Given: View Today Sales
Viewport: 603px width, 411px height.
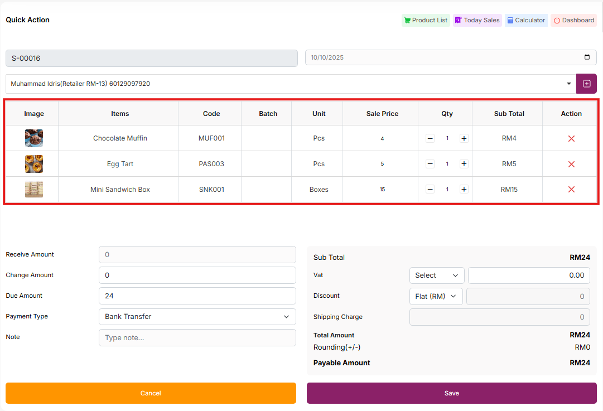Looking at the screenshot, I should (x=477, y=20).
